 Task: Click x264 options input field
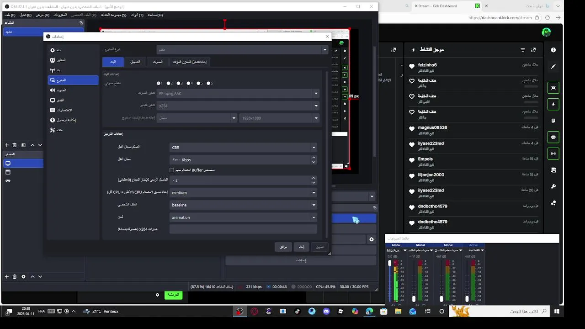coord(243,229)
